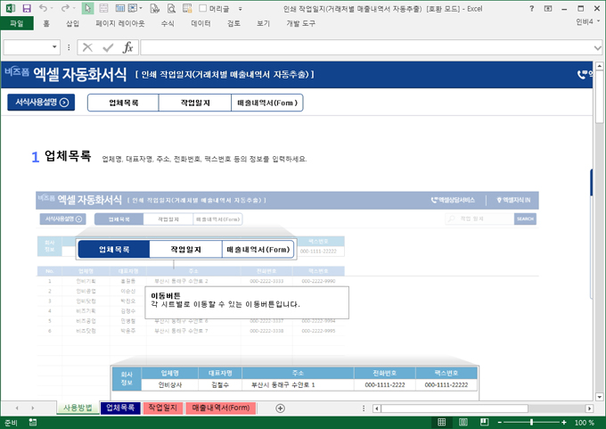Switch to Page Layout view icon
Screen dimensions: 606x429
click(x=463, y=423)
